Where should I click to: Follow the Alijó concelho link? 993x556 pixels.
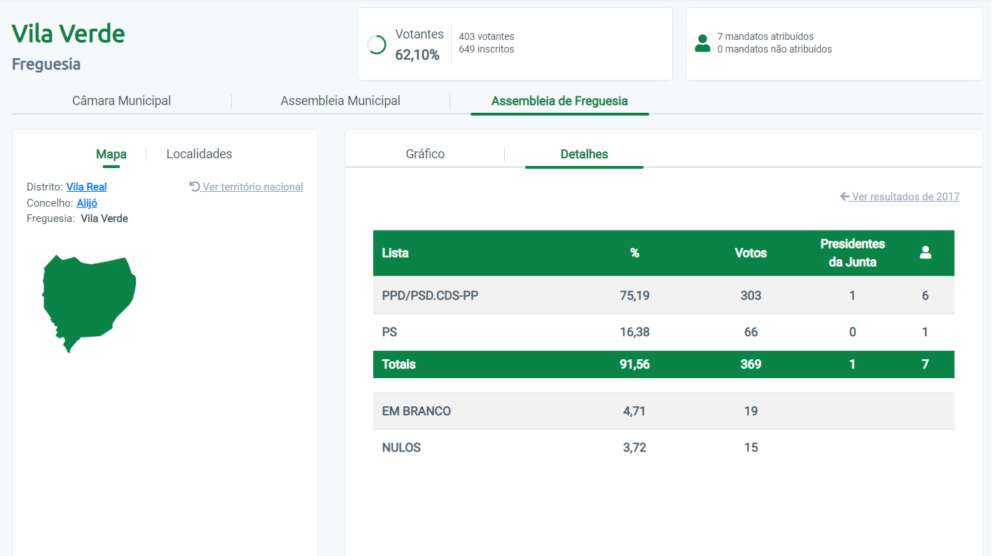tap(87, 203)
